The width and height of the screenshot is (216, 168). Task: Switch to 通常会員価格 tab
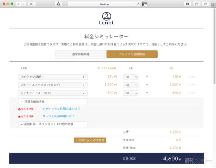pyautogui.click(x=81, y=54)
